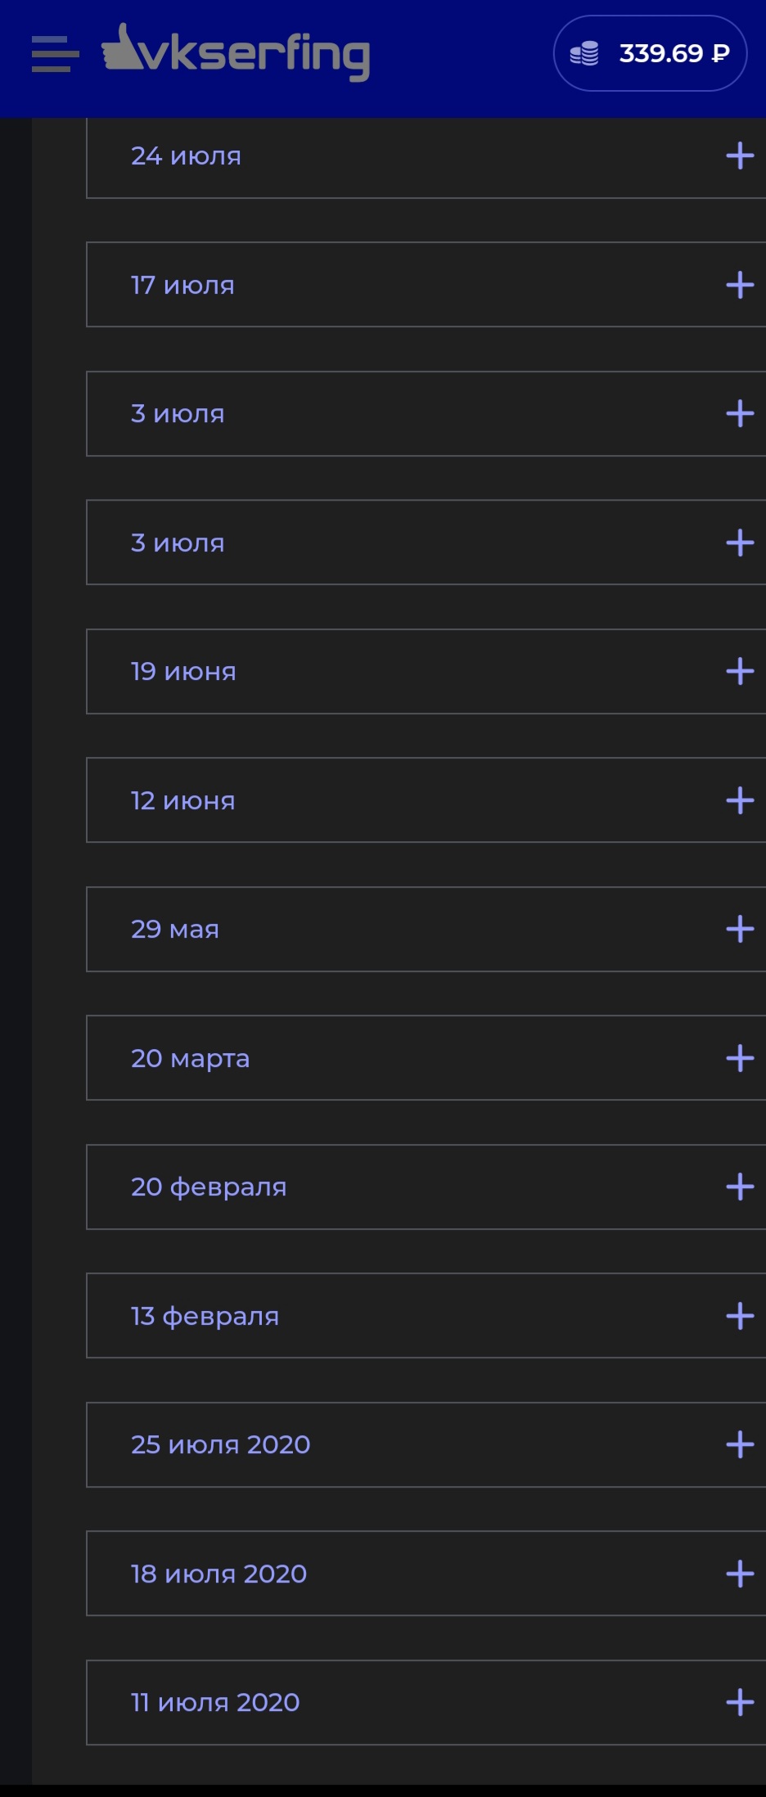The image size is (766, 1797).
Task: Expand the 25 июля 2020 section
Action: (426, 1444)
